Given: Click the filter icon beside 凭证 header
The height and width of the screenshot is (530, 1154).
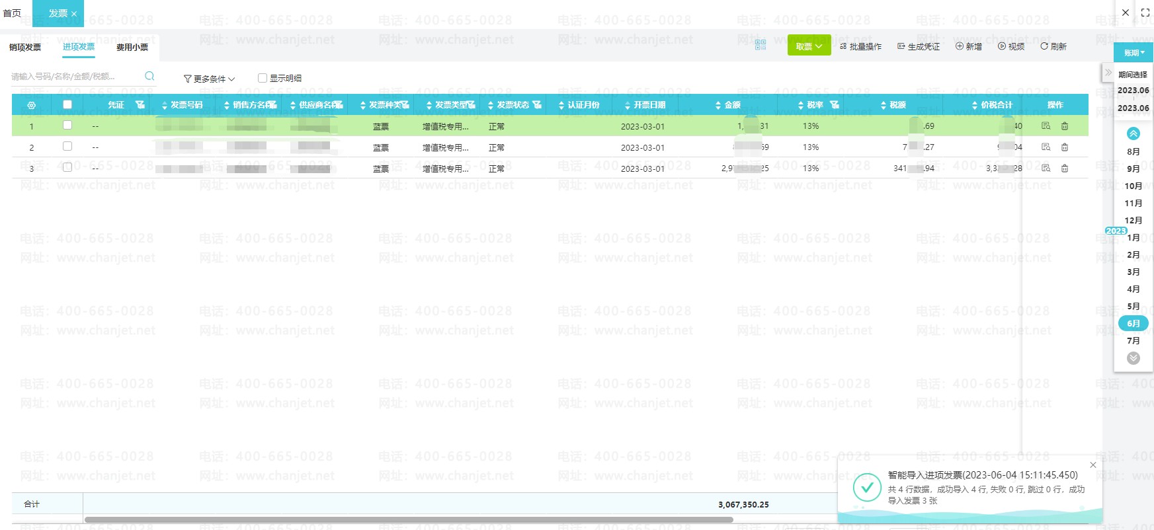Looking at the screenshot, I should 140,104.
